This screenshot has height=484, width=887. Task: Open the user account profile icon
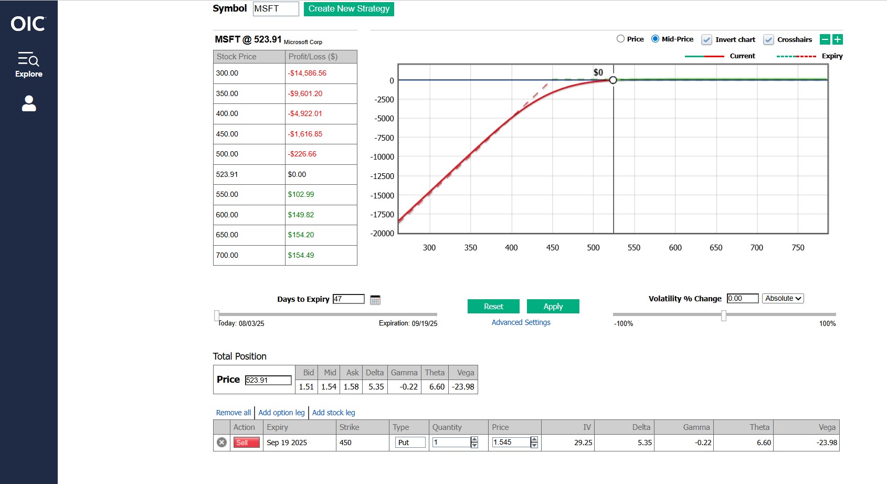pyautogui.click(x=29, y=103)
